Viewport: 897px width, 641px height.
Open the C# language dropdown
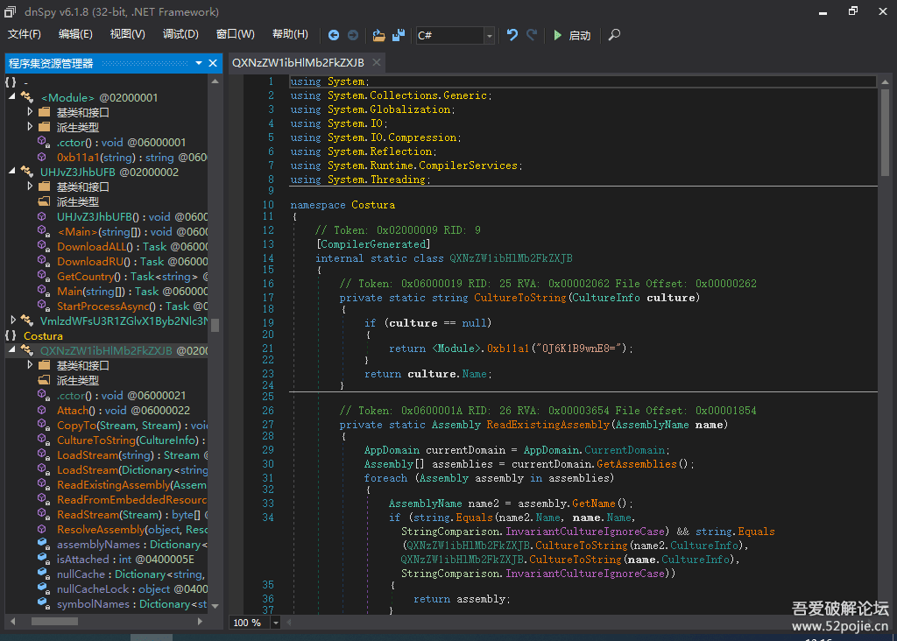coord(489,35)
